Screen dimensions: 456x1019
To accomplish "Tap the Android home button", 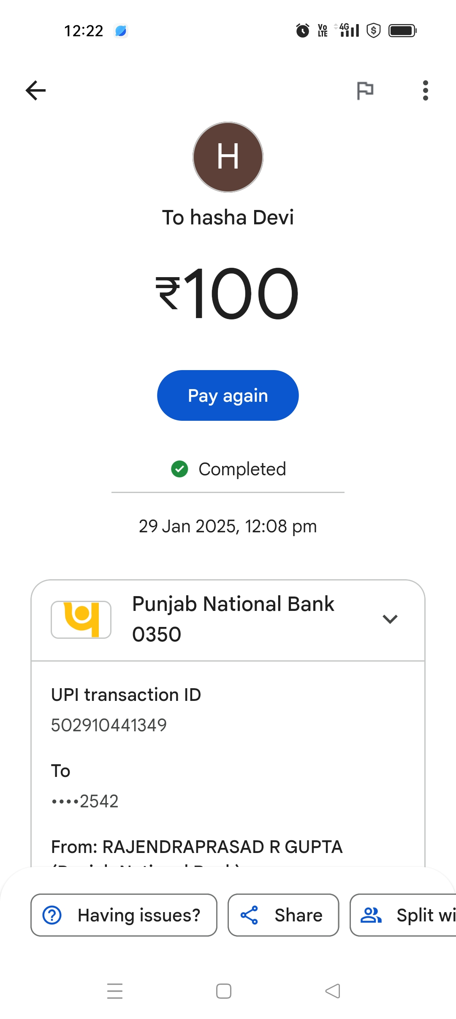I will click(224, 991).
